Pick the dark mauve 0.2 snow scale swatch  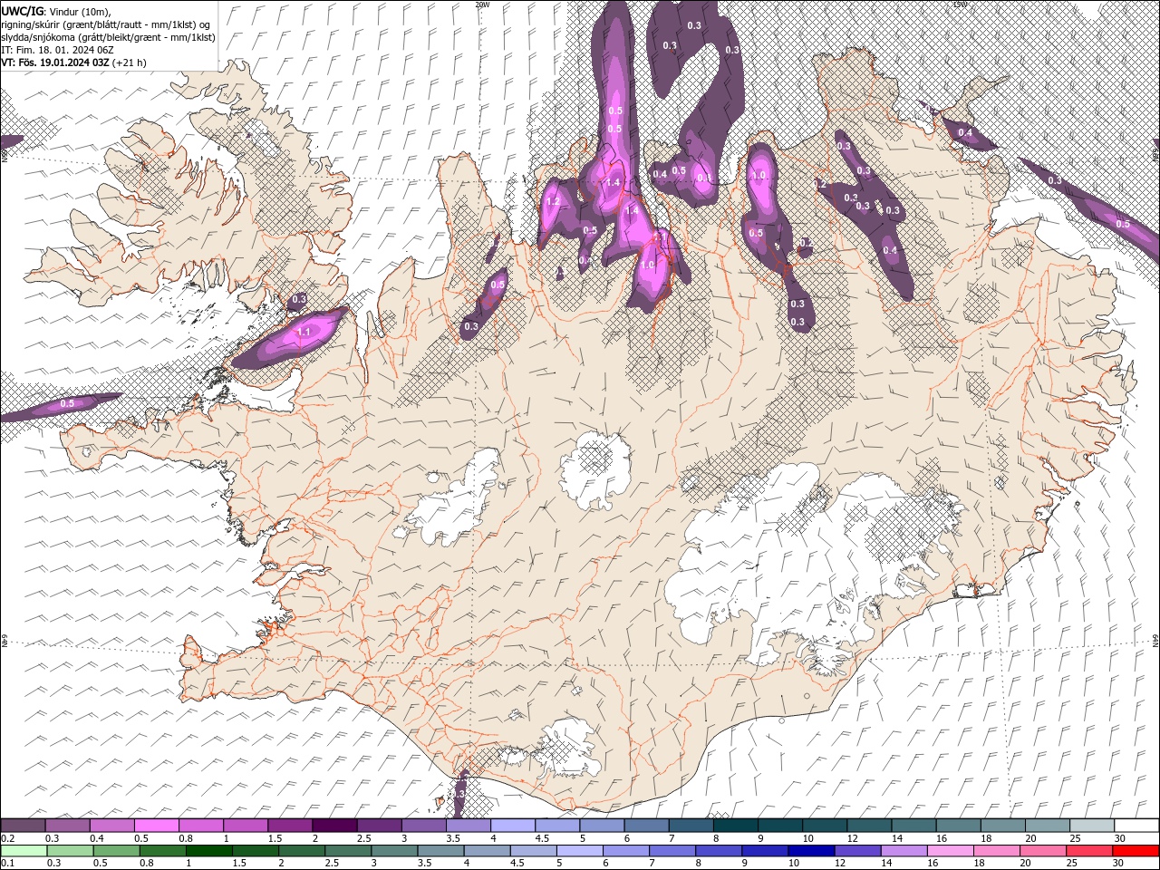coord(23,826)
